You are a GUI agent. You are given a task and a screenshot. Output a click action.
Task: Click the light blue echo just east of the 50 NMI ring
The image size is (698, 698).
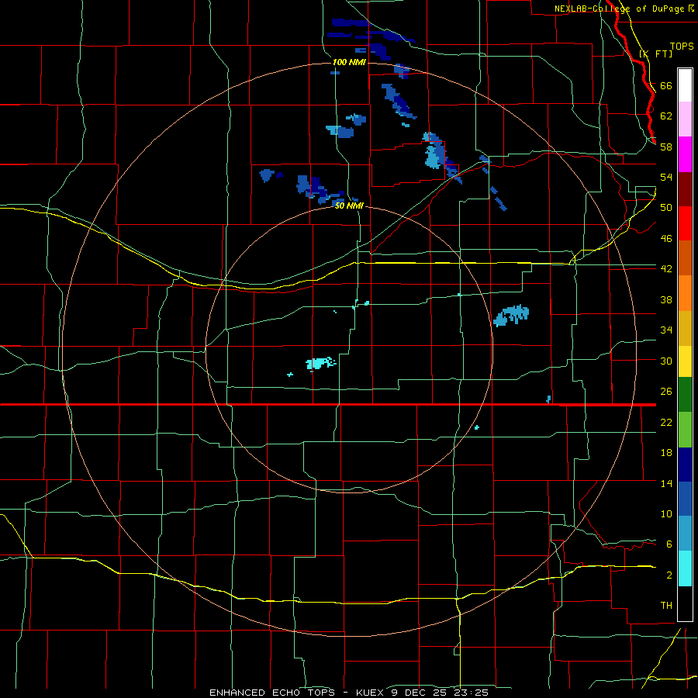coord(510,315)
